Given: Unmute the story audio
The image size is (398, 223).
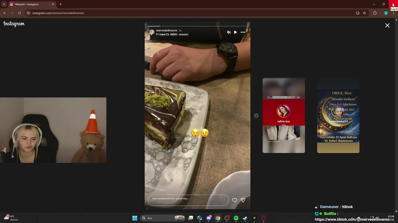Looking at the screenshot, I should pyautogui.click(x=229, y=32).
